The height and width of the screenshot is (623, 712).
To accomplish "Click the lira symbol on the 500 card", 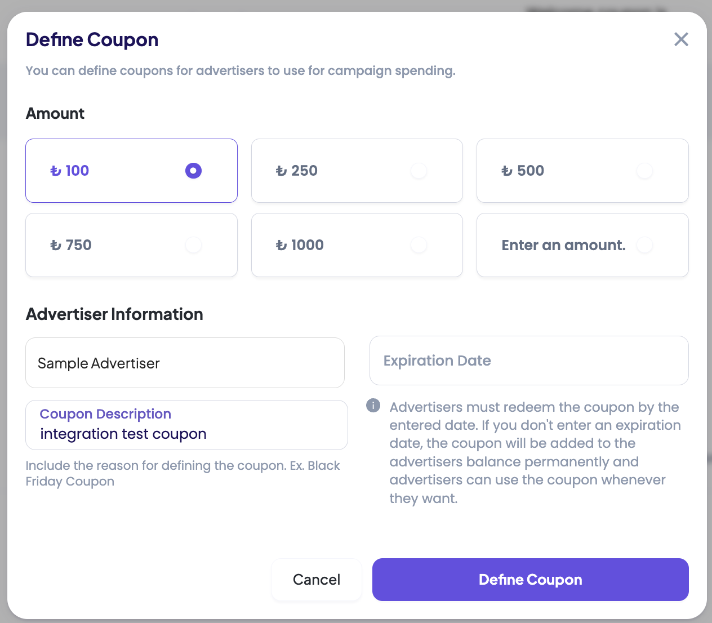I will 507,171.
